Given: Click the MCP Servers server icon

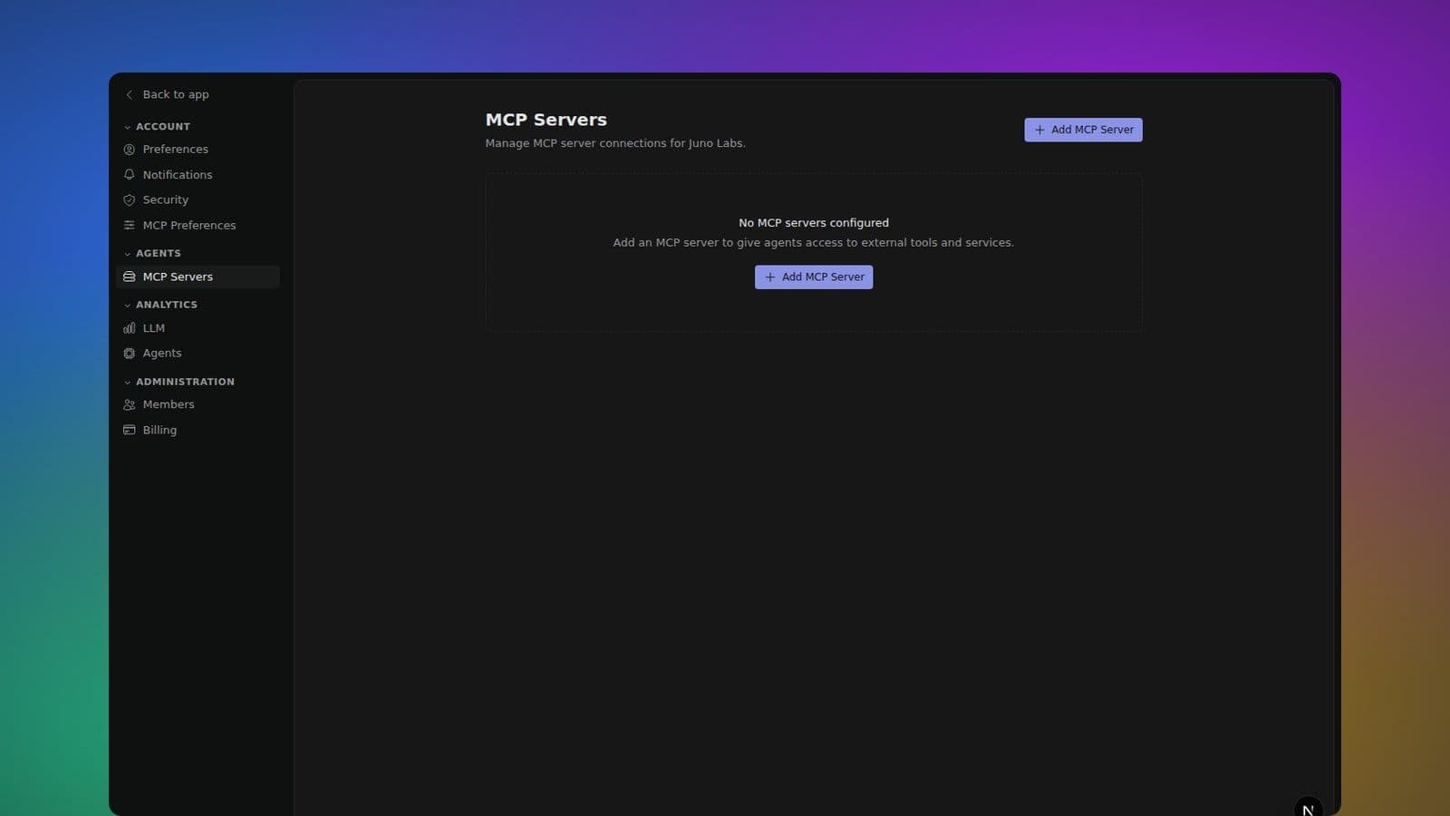Looking at the screenshot, I should click(x=130, y=277).
